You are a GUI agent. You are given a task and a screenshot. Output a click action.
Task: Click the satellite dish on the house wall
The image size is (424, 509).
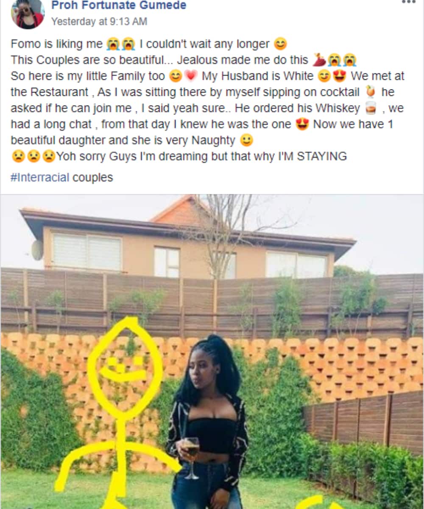(37, 250)
